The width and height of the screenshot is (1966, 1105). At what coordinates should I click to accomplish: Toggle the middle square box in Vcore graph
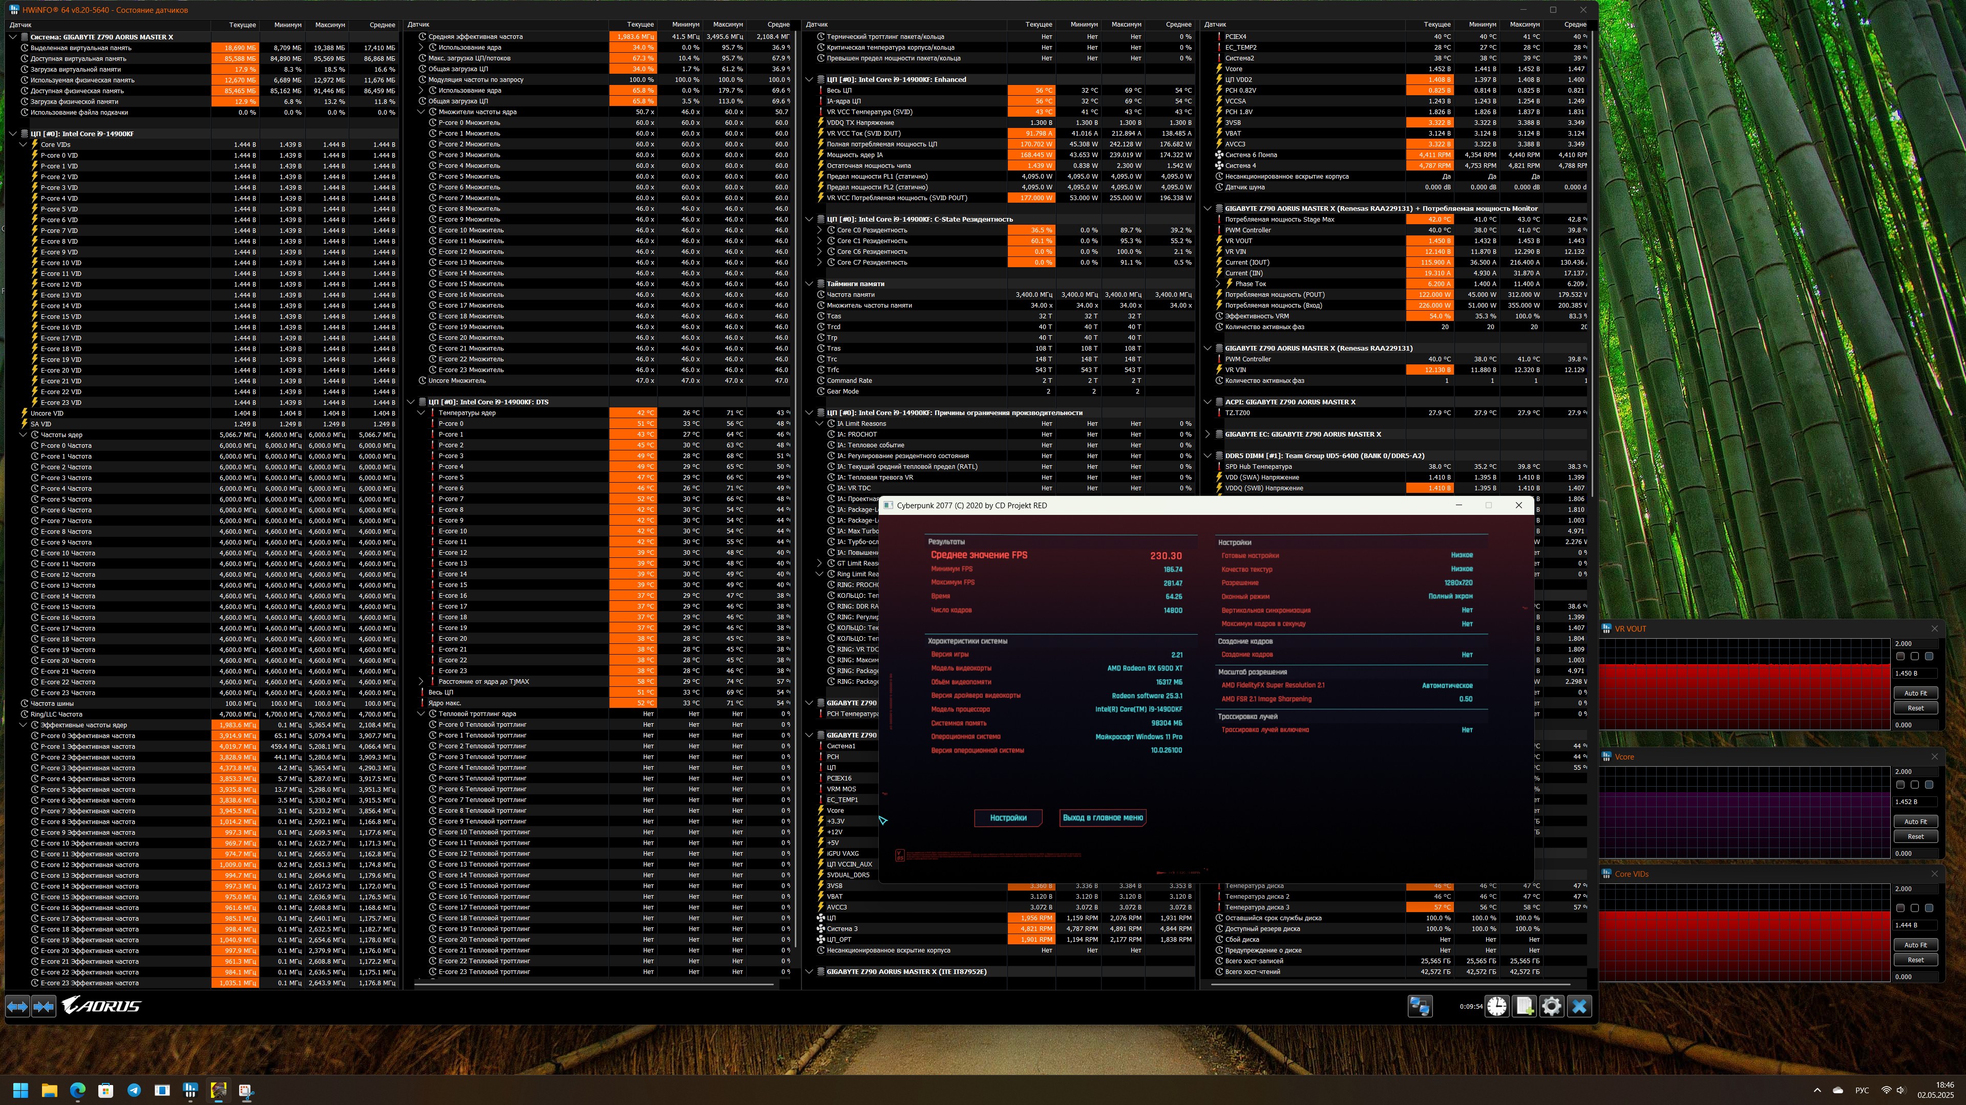1915,784
